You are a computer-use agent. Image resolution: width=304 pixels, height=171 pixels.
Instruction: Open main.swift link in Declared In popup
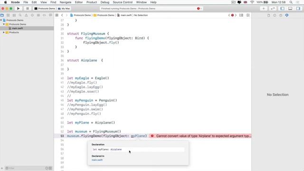[97, 160]
